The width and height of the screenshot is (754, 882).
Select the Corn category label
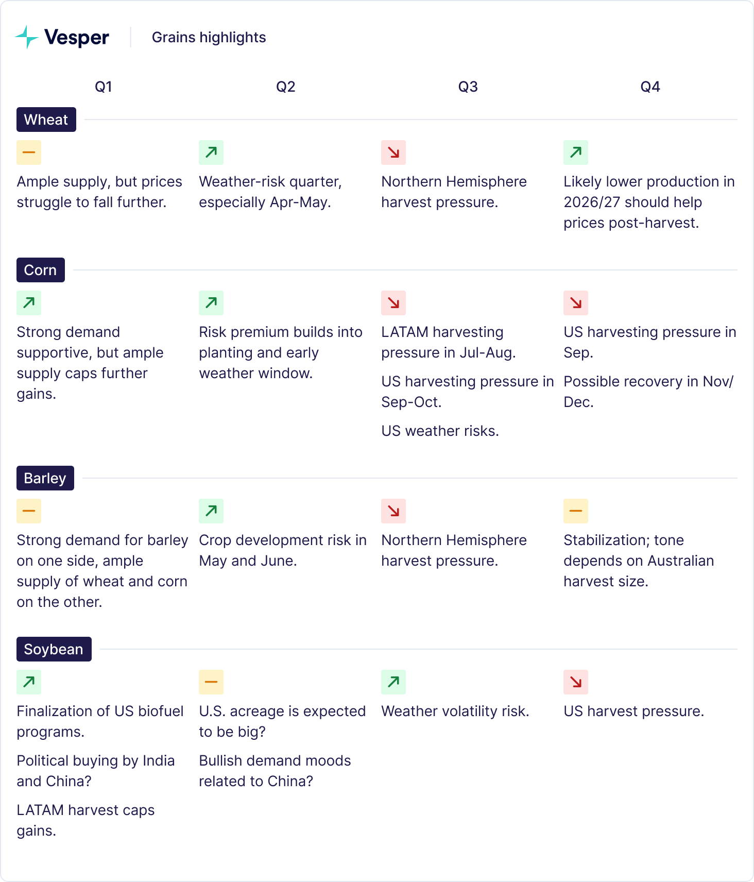pos(41,270)
